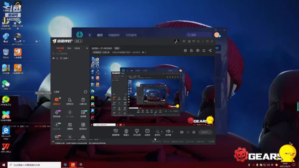
Task: Click the mode switch pill next to the 直播伴侣 logo
Action: 78,41
